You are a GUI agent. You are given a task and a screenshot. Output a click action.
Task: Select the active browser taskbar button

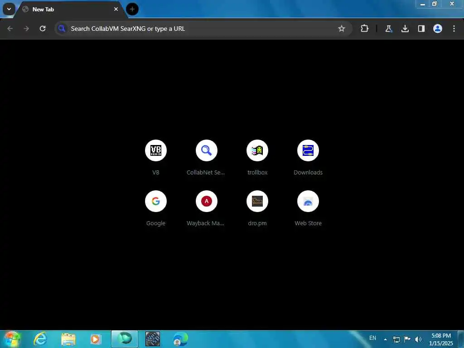click(x=125, y=339)
